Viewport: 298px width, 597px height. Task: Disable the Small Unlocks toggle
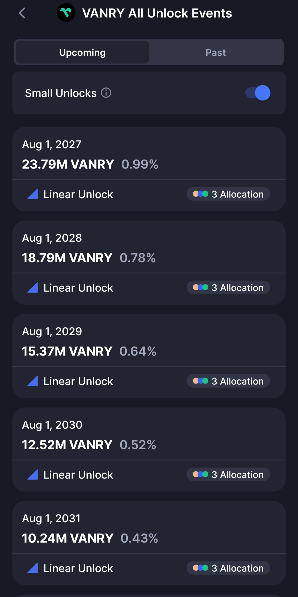click(x=258, y=93)
